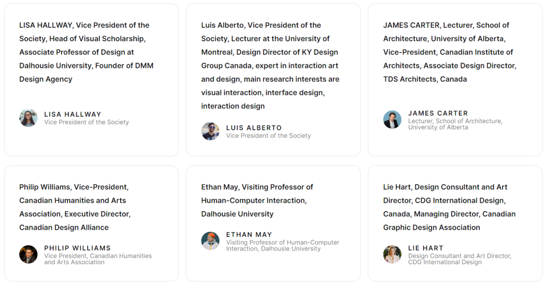Viewport: 547px width, 285px height.
Task: Click Ethan May's avatar with orange beanie
Action: click(210, 241)
